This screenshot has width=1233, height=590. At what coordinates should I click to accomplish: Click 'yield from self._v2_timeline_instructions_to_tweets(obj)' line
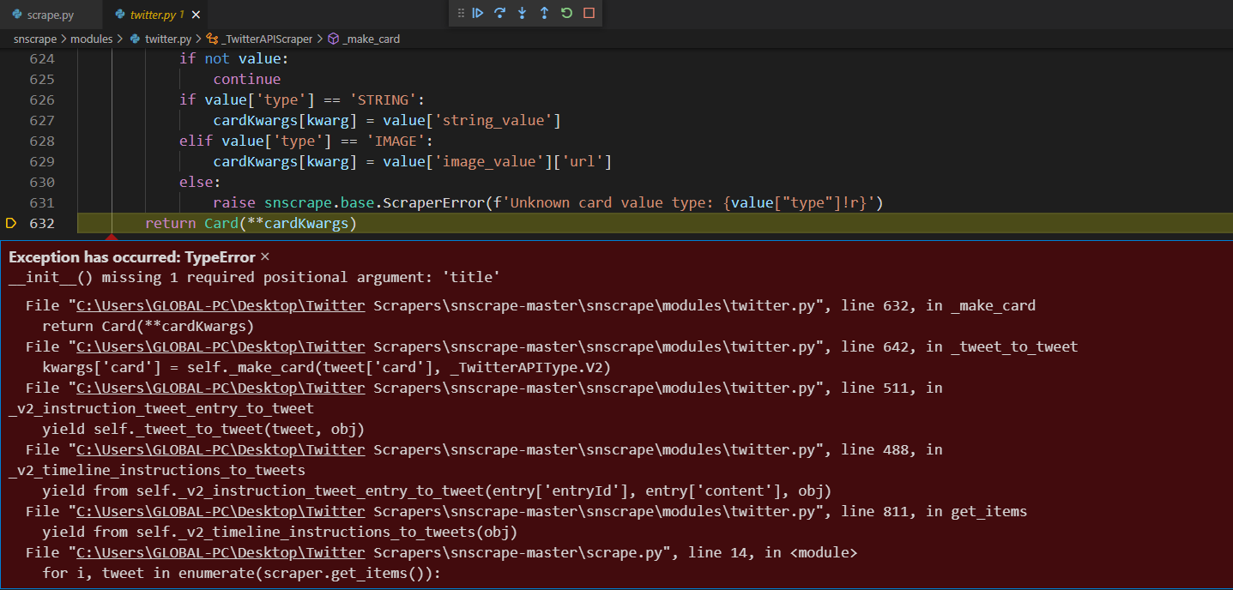coord(280,532)
